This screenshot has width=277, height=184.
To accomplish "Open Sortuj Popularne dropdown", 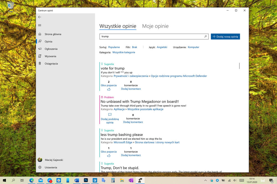I will click(x=114, y=47).
